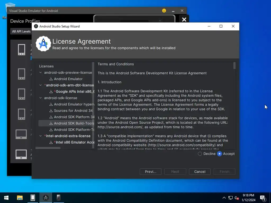Click download icon beside Android SDK Build-Tools
The image size is (271, 203).
pyautogui.click(x=51, y=123)
